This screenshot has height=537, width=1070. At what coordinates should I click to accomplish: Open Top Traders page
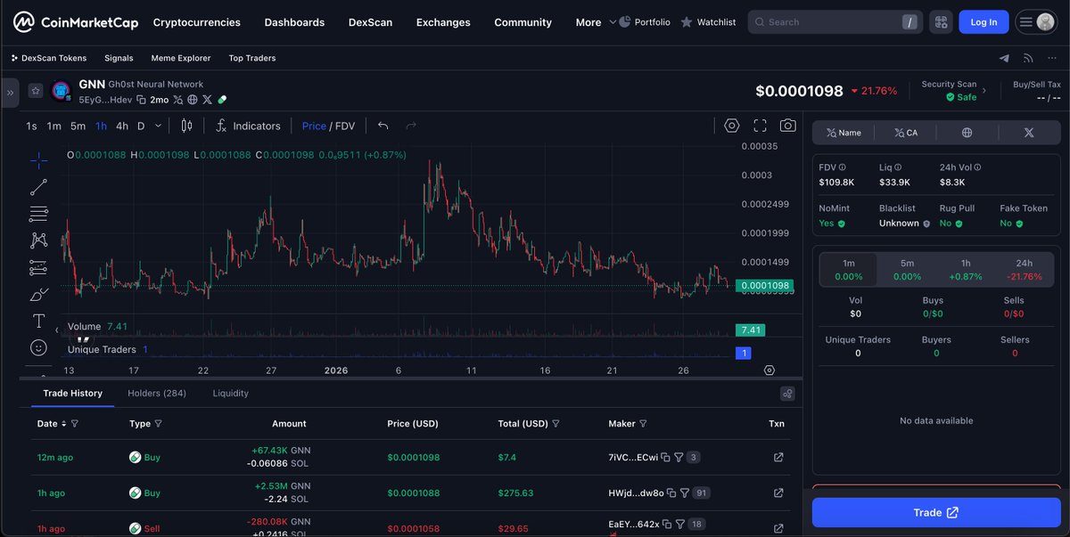coord(252,58)
